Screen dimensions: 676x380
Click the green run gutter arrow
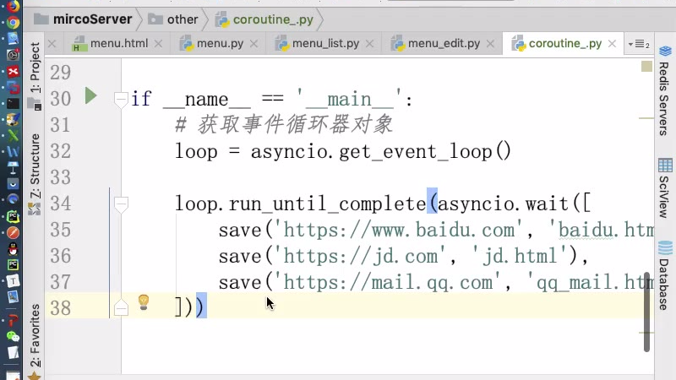90,96
